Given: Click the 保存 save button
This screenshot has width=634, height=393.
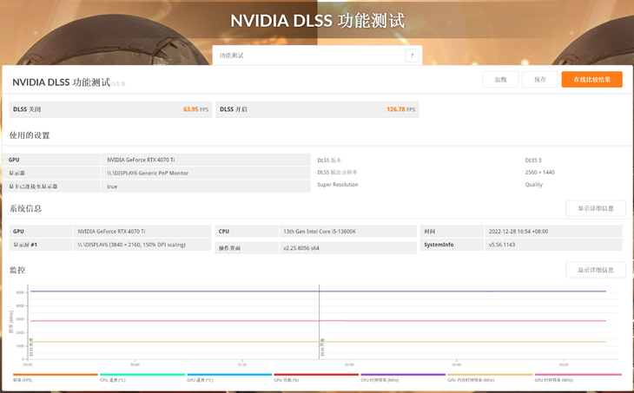Looking at the screenshot, I should click(x=540, y=80).
